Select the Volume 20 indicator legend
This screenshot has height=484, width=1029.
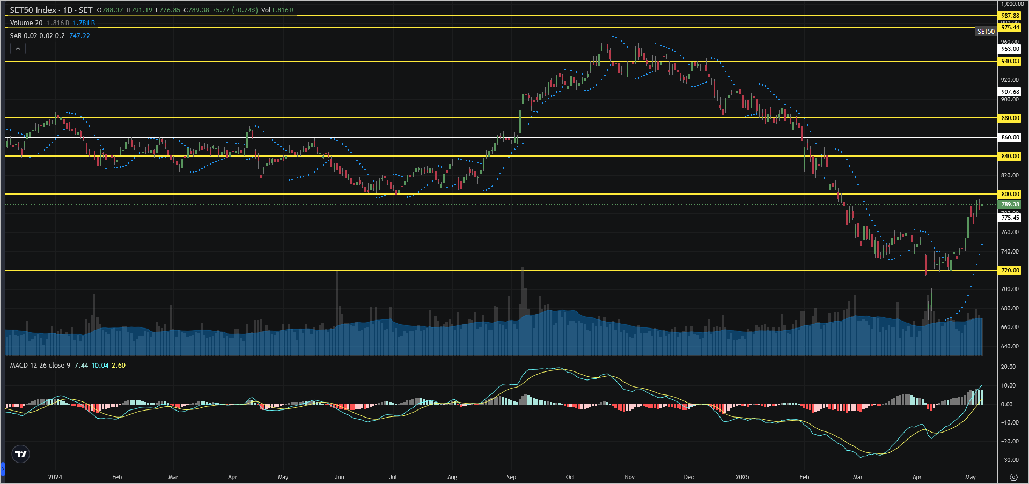26,23
